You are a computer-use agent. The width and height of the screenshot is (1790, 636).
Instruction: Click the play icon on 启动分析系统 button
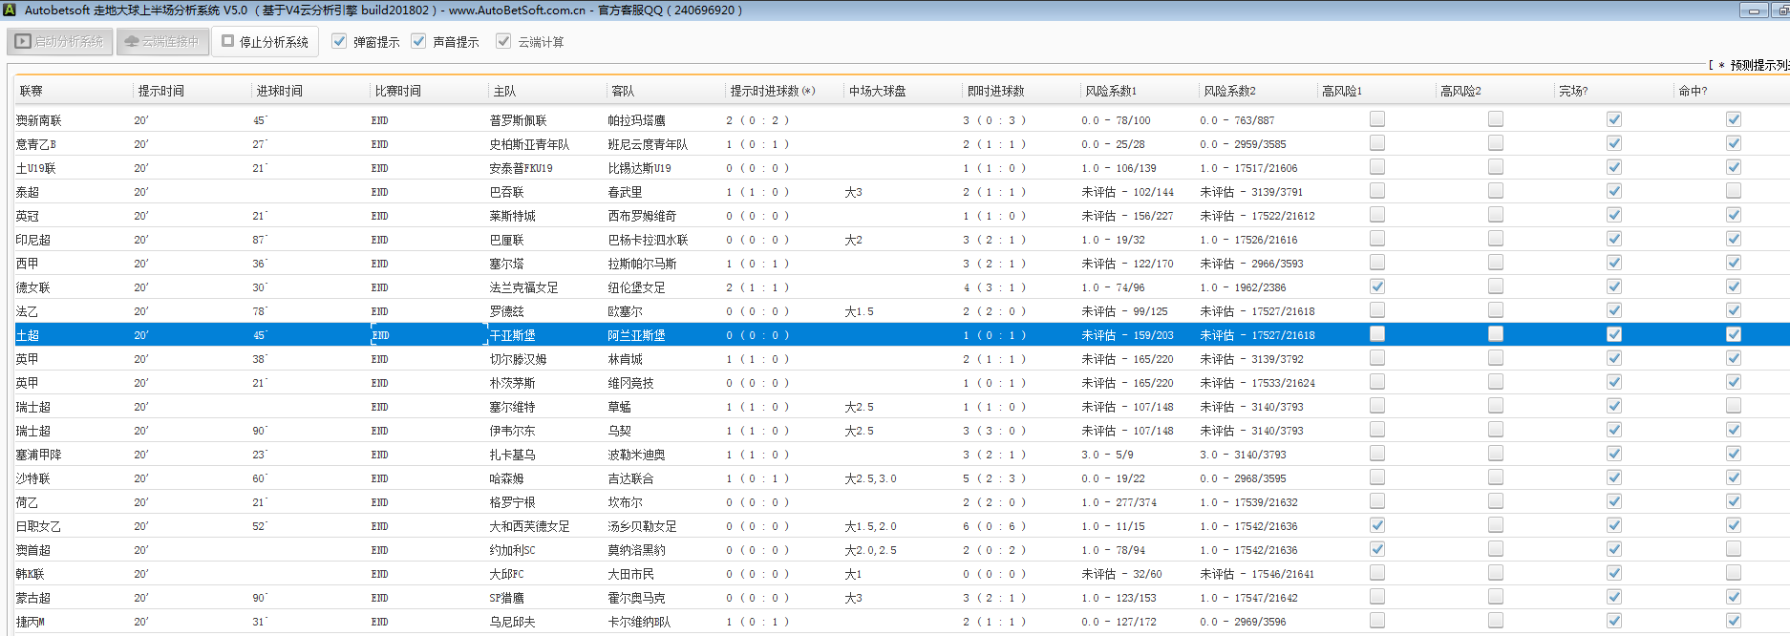point(23,42)
